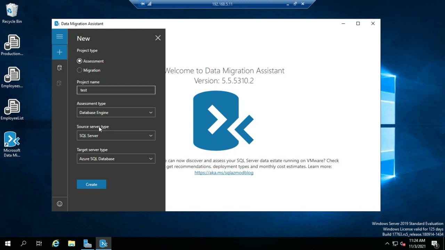Open Task View from the taskbar
This screenshot has height=250, width=445.
coord(39,243)
